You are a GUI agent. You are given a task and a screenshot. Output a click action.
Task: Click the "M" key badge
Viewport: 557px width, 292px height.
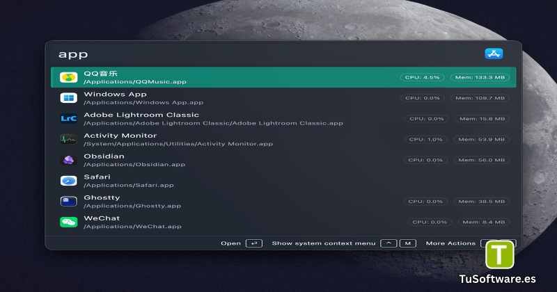[x=408, y=243]
